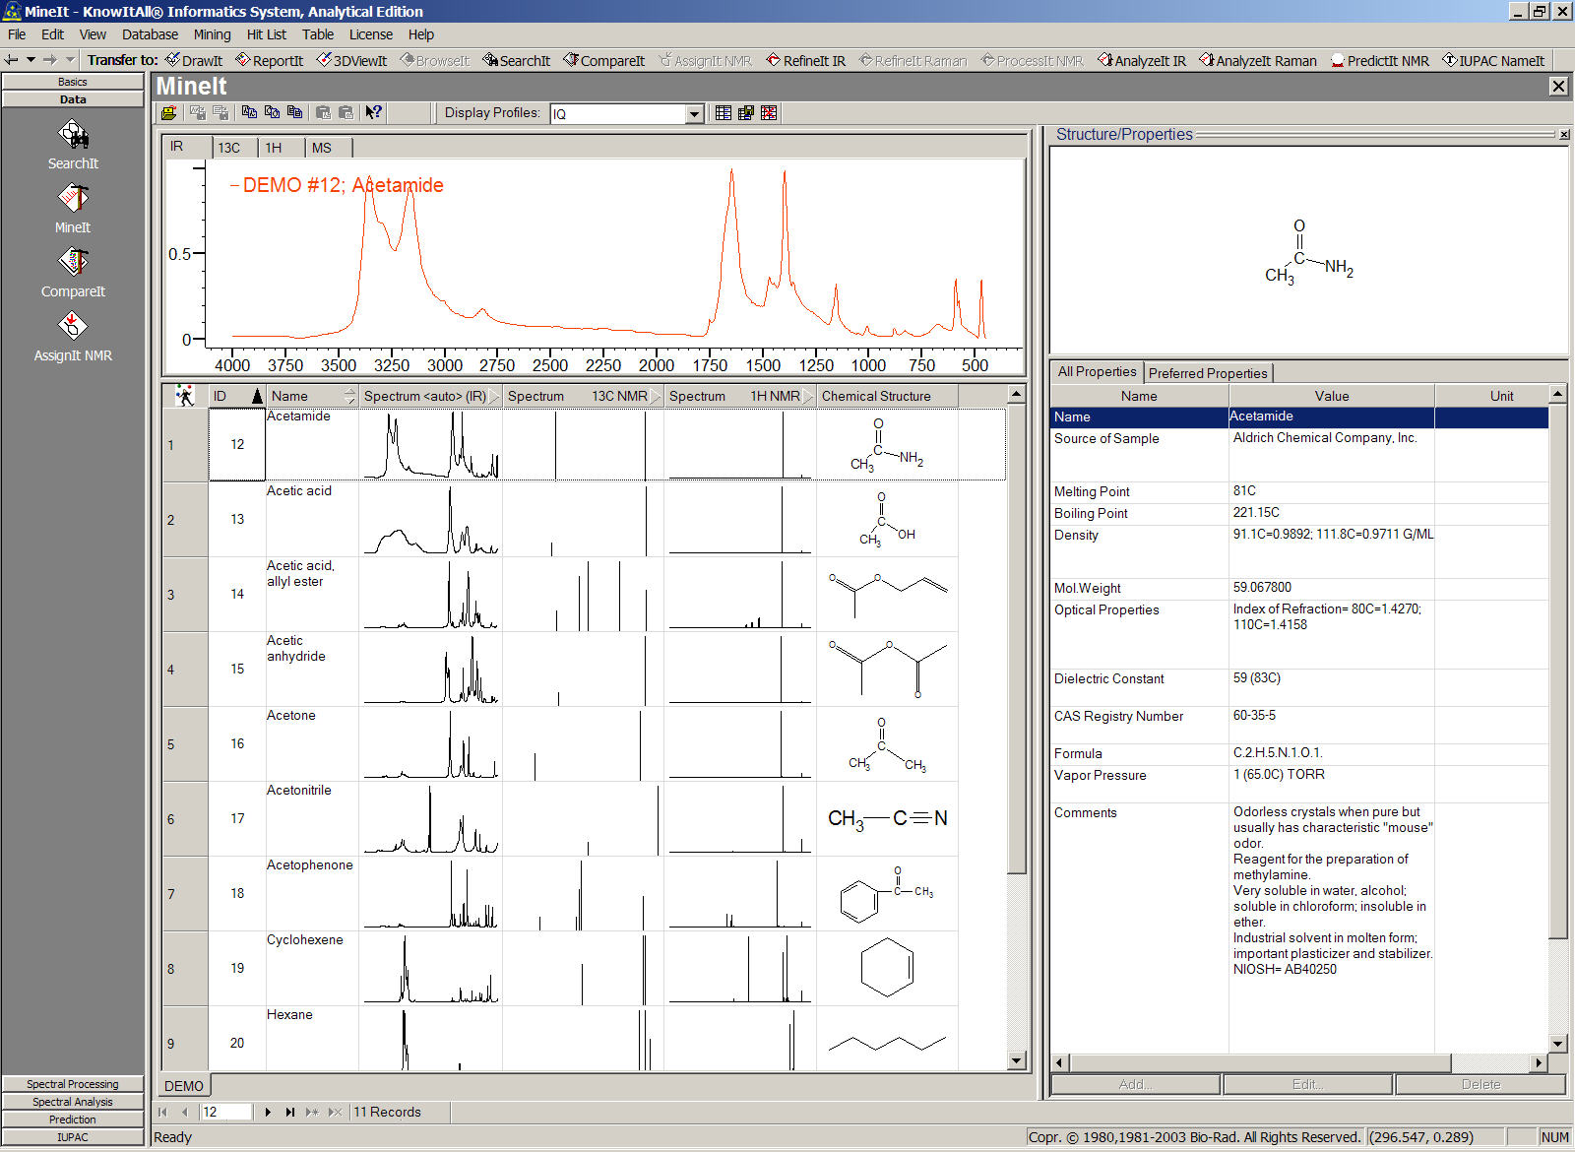Open the Hit List menu
This screenshot has height=1152, width=1575.
(x=266, y=34)
